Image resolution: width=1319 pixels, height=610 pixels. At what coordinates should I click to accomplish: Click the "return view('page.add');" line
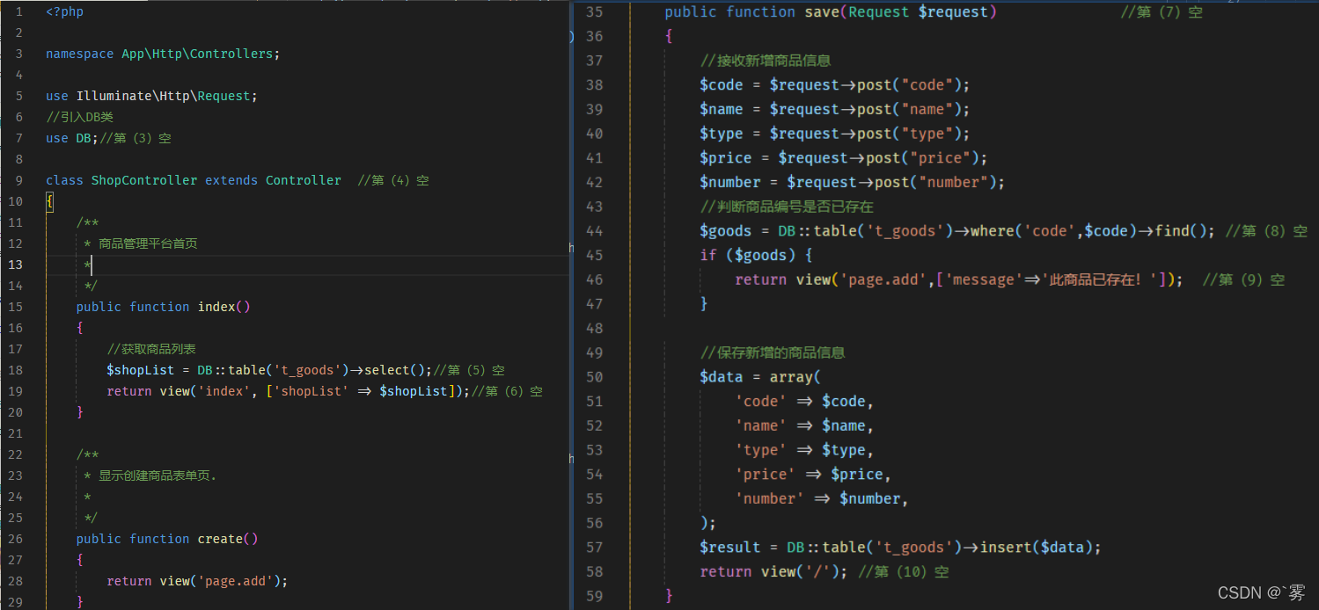tap(197, 581)
